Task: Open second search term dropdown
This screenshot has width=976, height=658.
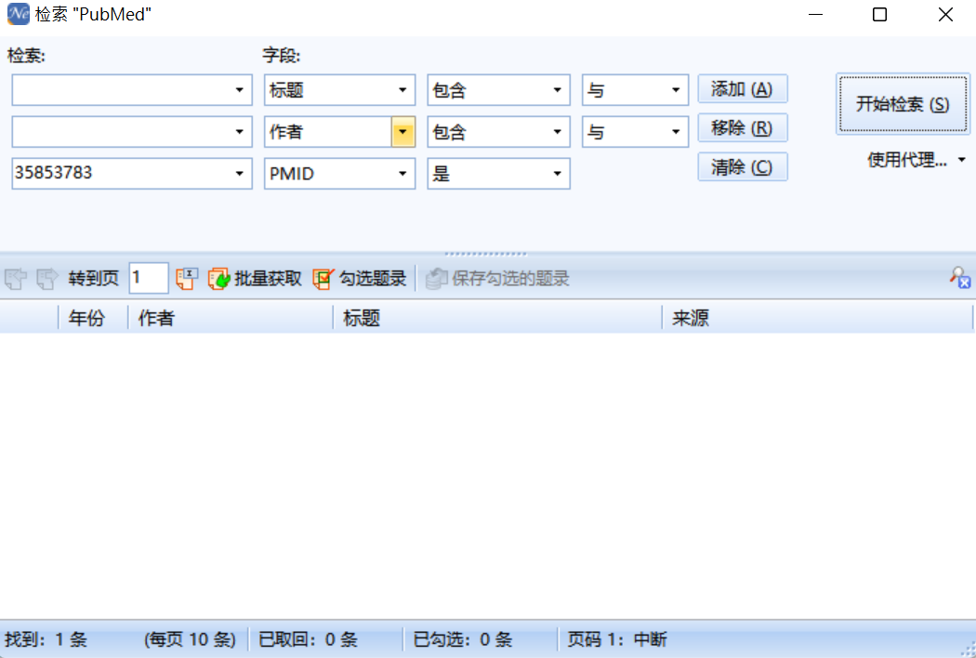Action: (239, 132)
